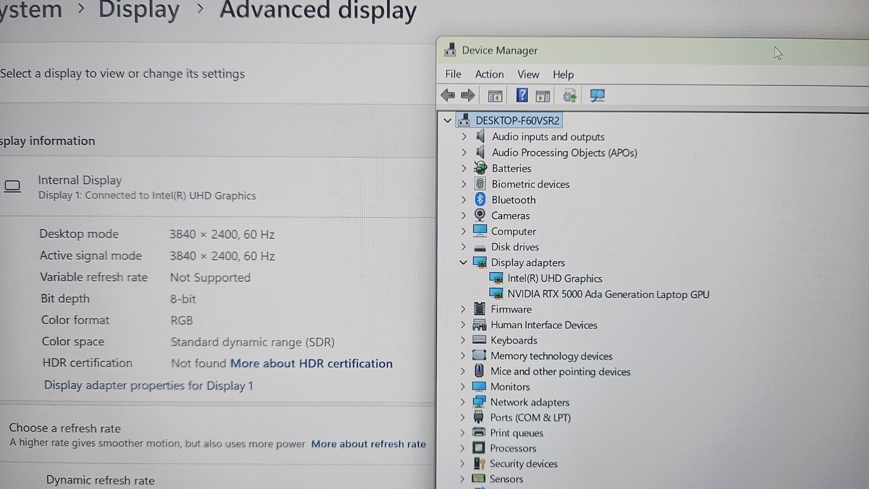The height and width of the screenshot is (489, 869).
Task: Collapse the Display adapters node
Action: tap(463, 262)
